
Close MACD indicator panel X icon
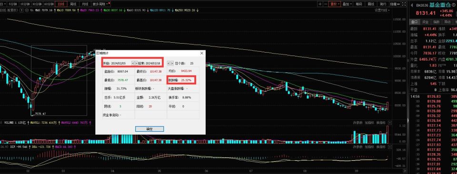[x=390, y=147]
